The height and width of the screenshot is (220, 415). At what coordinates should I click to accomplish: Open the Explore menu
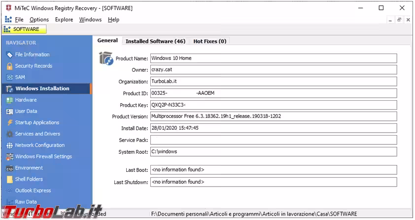(x=64, y=20)
